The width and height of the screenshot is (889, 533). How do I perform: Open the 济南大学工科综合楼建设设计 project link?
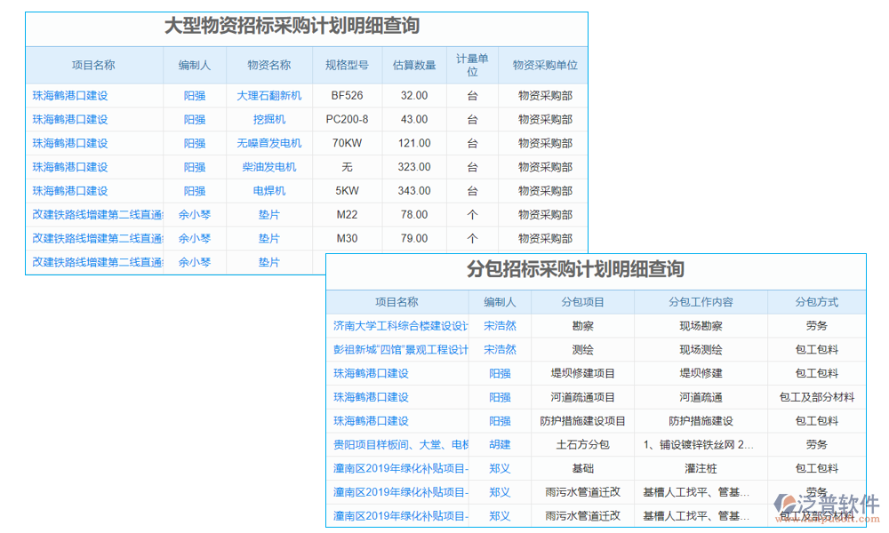point(396,326)
